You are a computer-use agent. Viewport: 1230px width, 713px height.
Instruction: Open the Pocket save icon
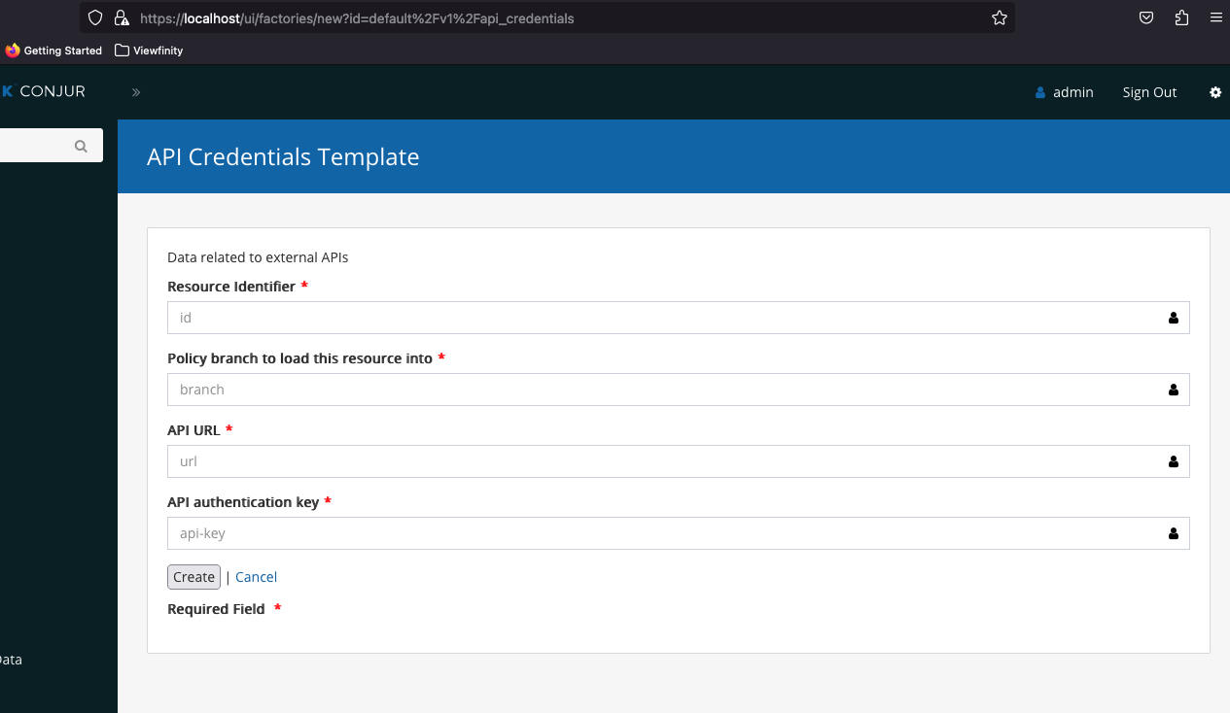coord(1146,17)
